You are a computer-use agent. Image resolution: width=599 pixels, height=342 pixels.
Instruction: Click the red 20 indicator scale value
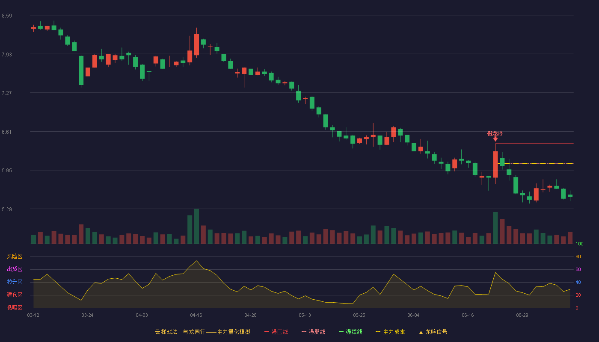pos(578,295)
